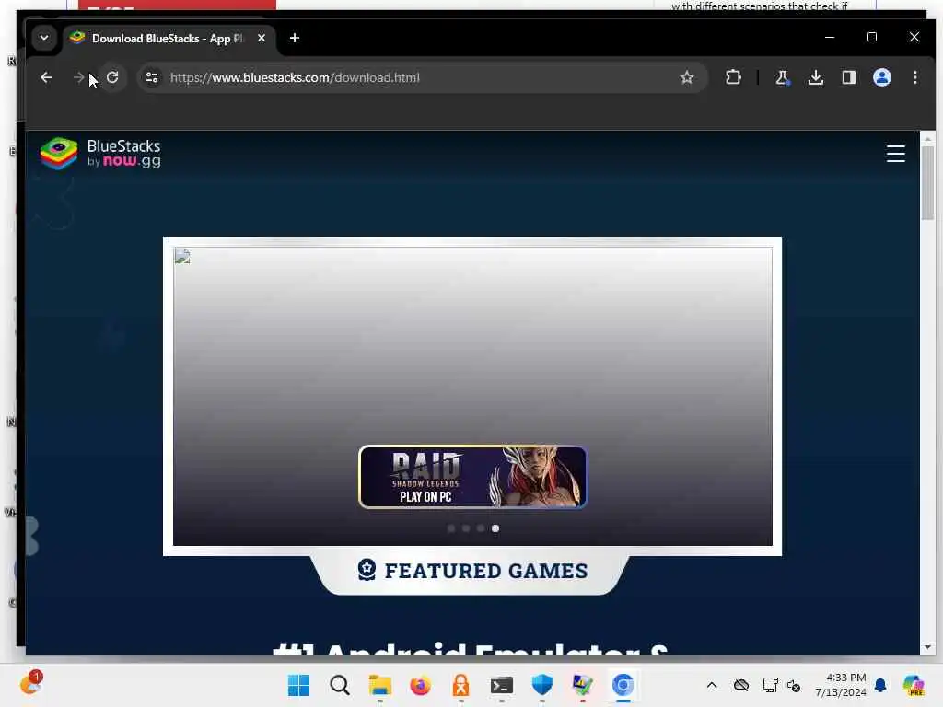The image size is (943, 707).
Task: Open the Windows Start menu
Action: (x=298, y=685)
